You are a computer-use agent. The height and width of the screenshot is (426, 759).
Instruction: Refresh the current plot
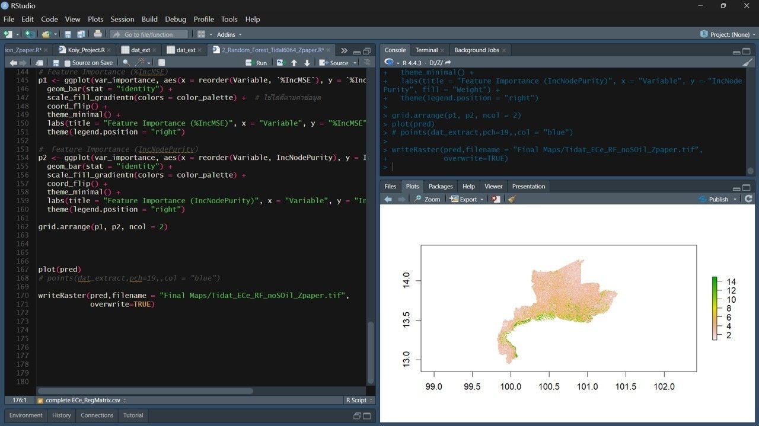click(748, 199)
